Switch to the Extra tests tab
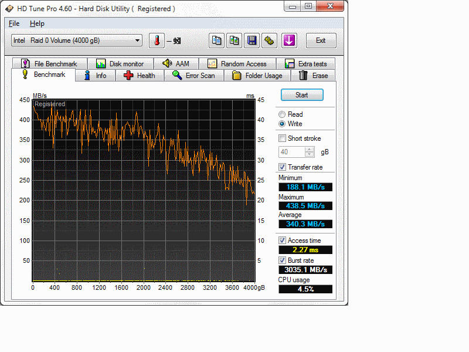Image resolution: width=469 pixels, height=352 pixels. tap(305, 64)
